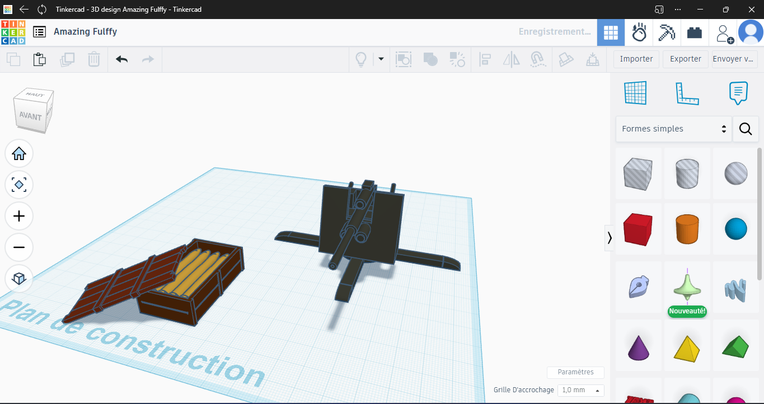Open the Grille d'accrochage 1,0 mm dropdown
The height and width of the screenshot is (404, 764).
point(581,390)
